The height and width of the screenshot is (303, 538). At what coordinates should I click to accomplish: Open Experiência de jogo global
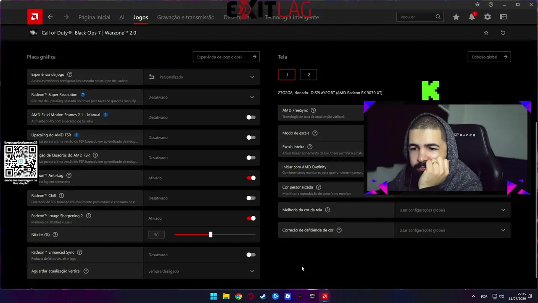(226, 57)
